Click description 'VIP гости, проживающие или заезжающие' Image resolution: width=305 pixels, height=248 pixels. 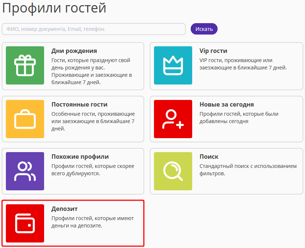(x=243, y=64)
